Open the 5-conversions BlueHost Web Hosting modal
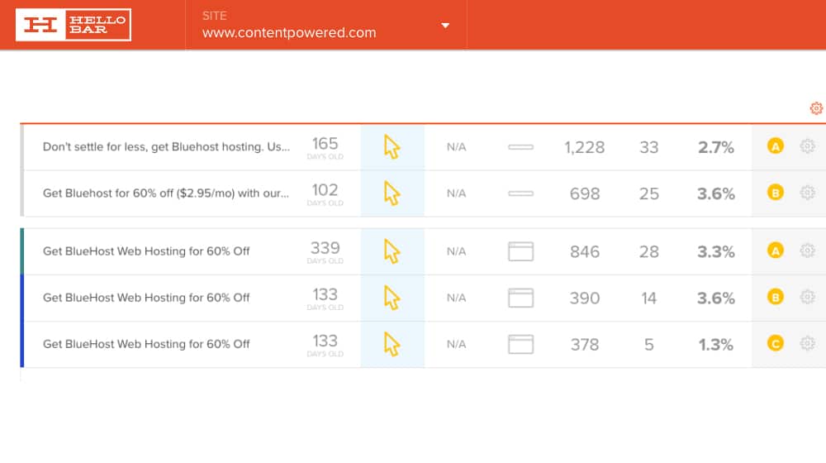The height and width of the screenshot is (463, 826). tap(146, 344)
